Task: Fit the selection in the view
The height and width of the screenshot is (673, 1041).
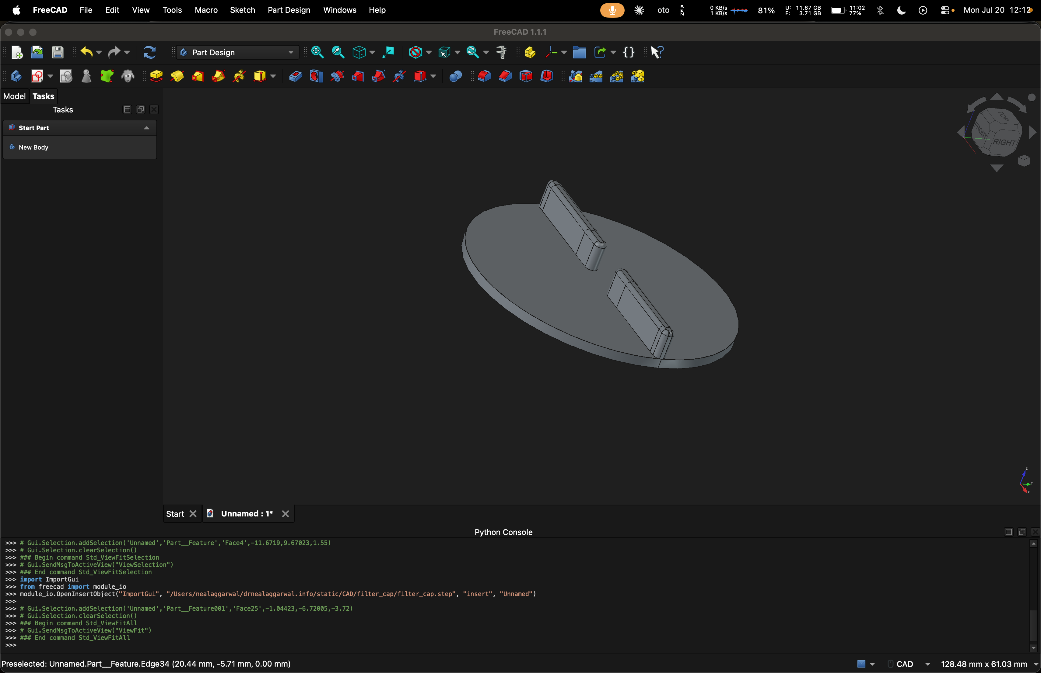Action: pyautogui.click(x=338, y=52)
